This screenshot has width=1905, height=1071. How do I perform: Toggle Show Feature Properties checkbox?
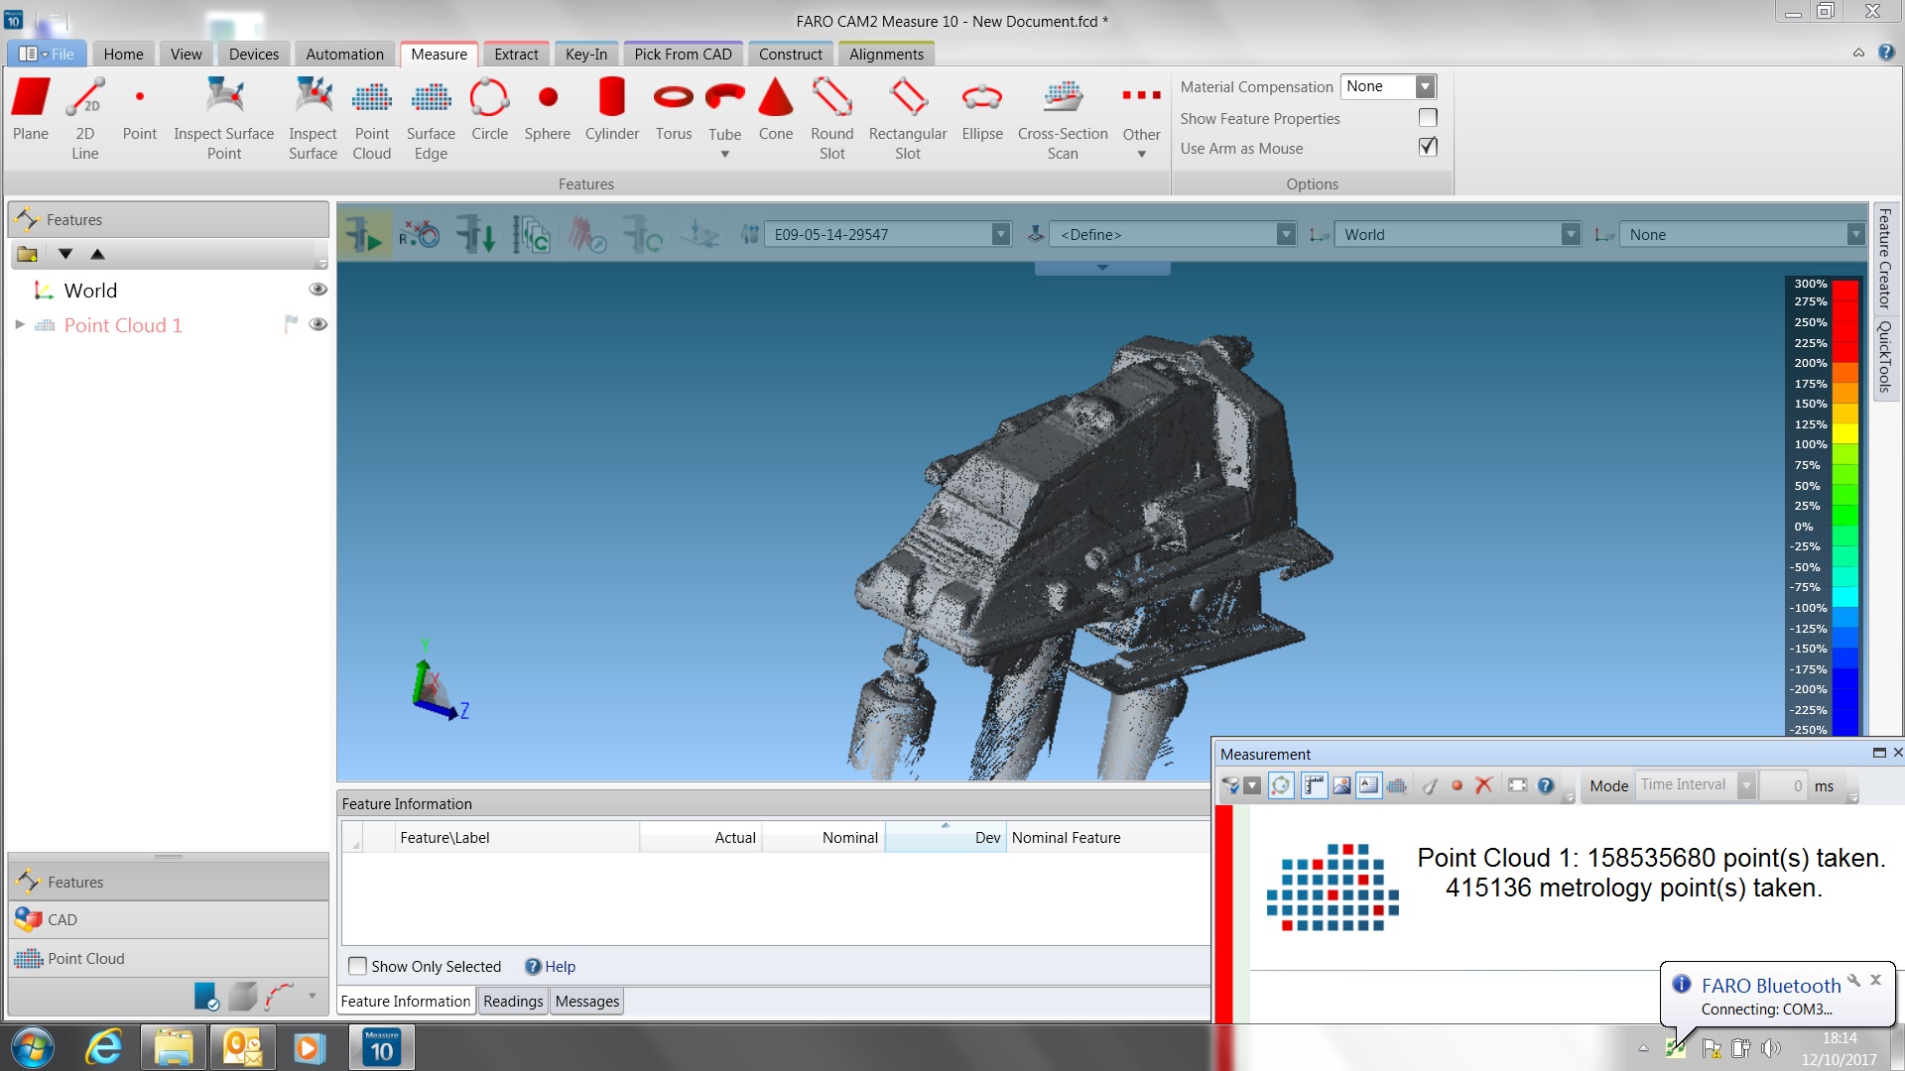point(1428,118)
